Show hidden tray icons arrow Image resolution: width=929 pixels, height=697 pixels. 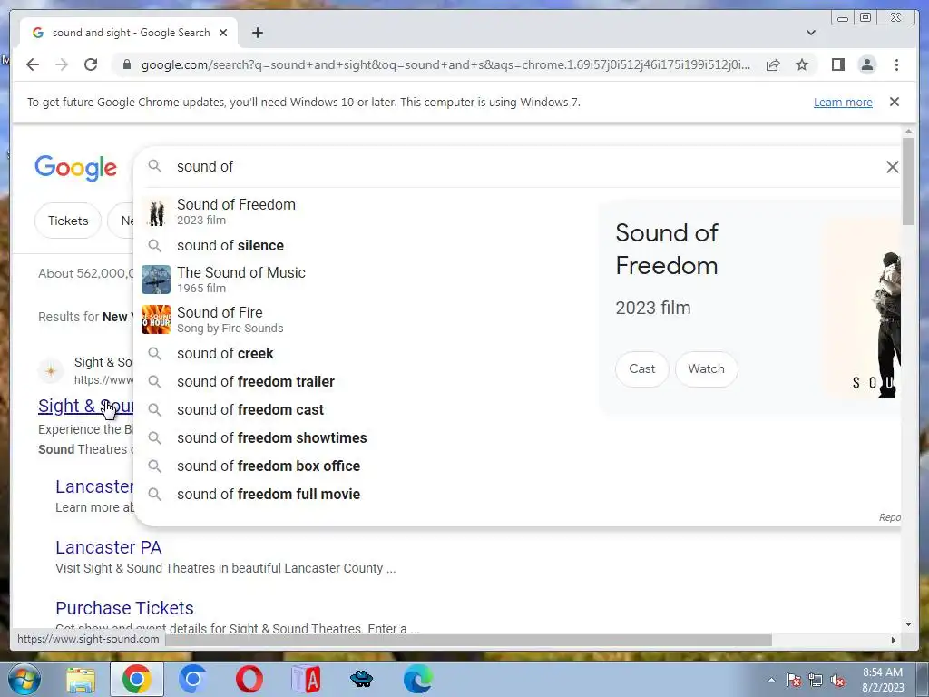(771, 681)
